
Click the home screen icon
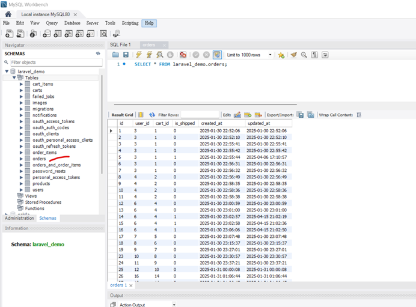coord(8,14)
